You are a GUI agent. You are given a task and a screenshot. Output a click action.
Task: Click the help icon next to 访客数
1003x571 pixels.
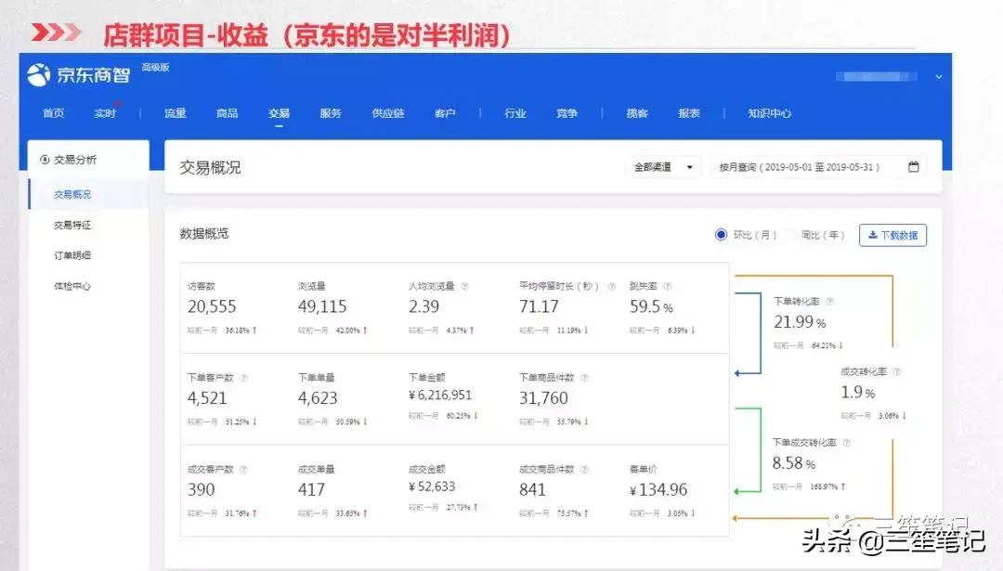(226, 284)
